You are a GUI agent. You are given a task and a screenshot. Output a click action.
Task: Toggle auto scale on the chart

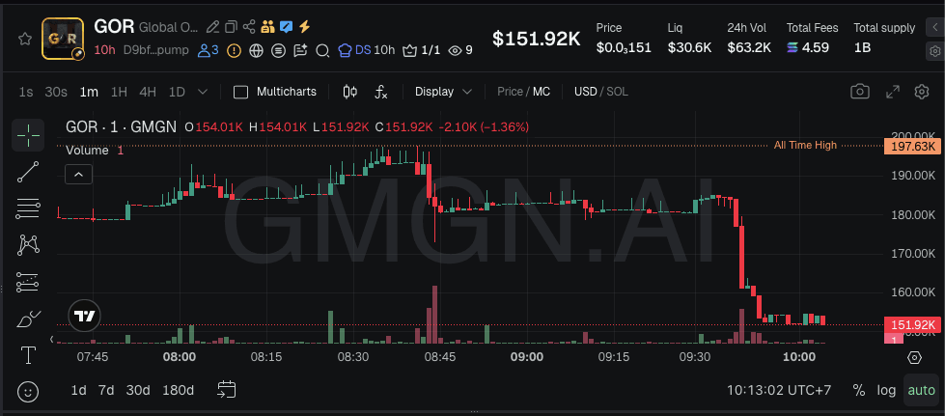pos(921,390)
